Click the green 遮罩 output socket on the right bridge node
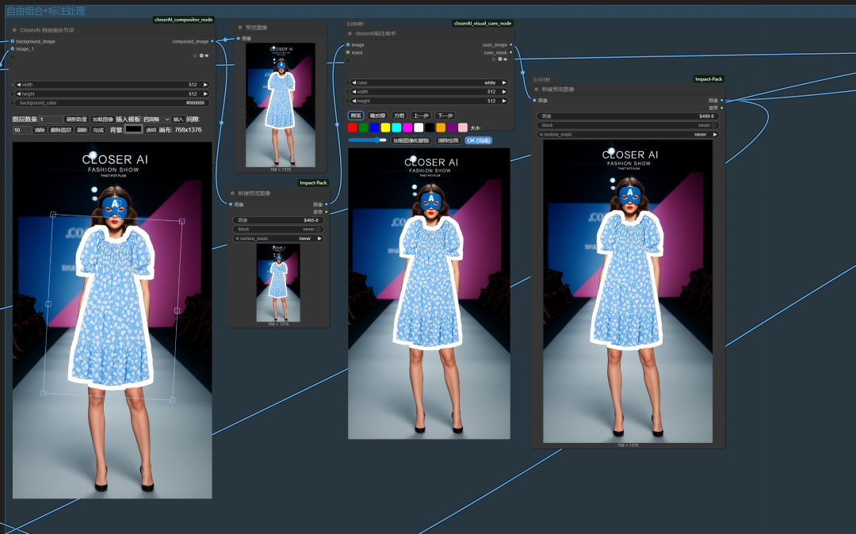This screenshot has width=856, height=534. coord(722,108)
